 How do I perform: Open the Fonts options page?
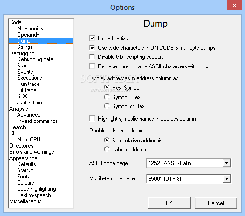tap(23, 177)
